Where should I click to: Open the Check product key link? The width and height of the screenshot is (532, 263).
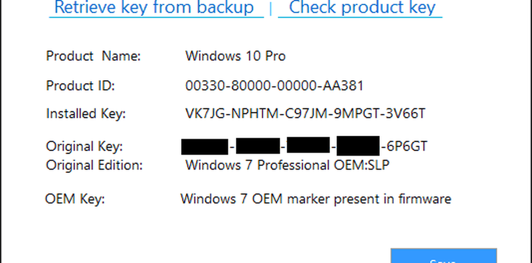click(362, 8)
